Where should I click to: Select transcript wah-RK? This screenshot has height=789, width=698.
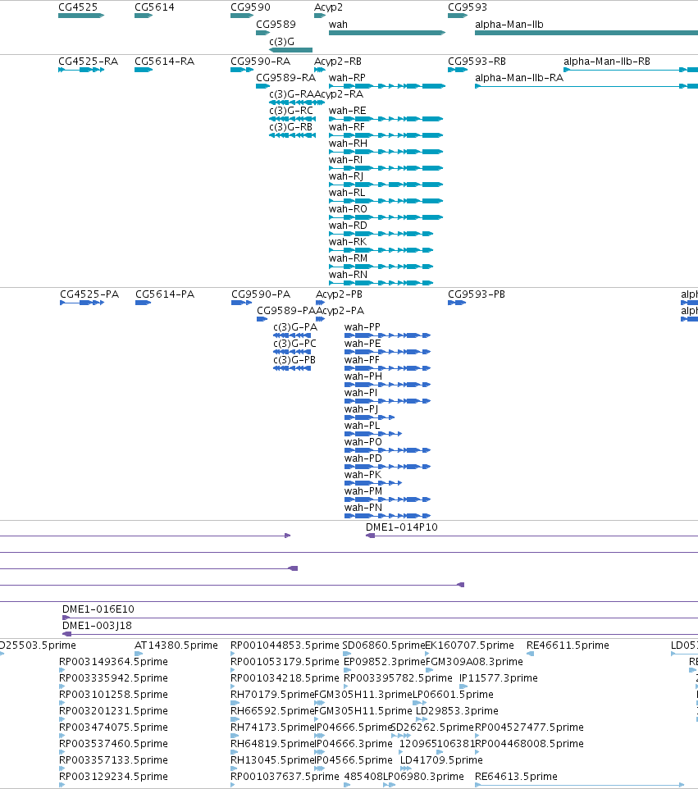(x=348, y=242)
